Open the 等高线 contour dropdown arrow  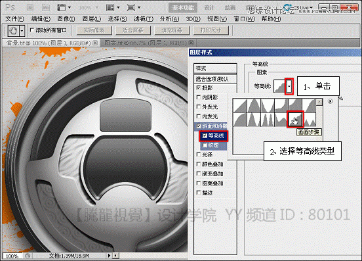pos(289,87)
